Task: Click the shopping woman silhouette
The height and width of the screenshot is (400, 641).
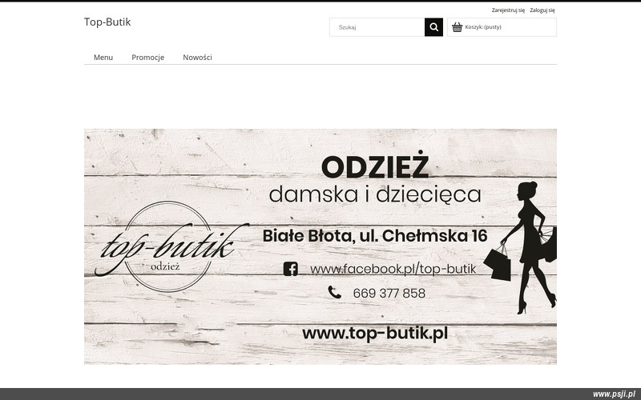Action: pyautogui.click(x=522, y=248)
